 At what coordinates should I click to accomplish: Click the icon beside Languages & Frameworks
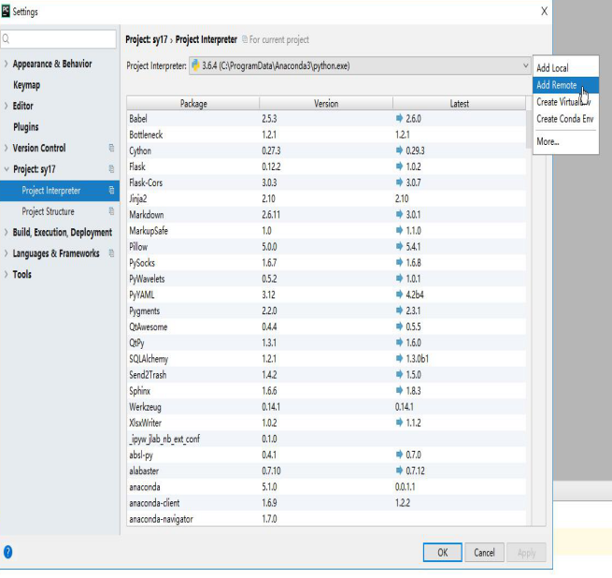[111, 253]
